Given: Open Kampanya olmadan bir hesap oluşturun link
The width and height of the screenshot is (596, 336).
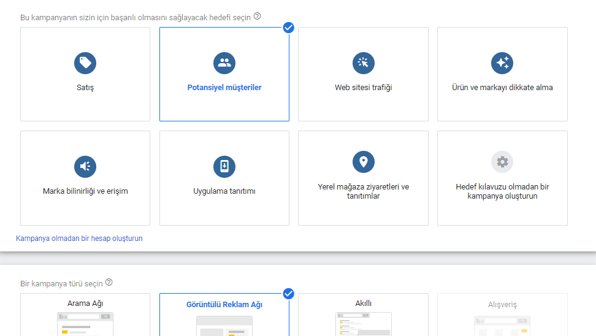Looking at the screenshot, I should point(79,238).
